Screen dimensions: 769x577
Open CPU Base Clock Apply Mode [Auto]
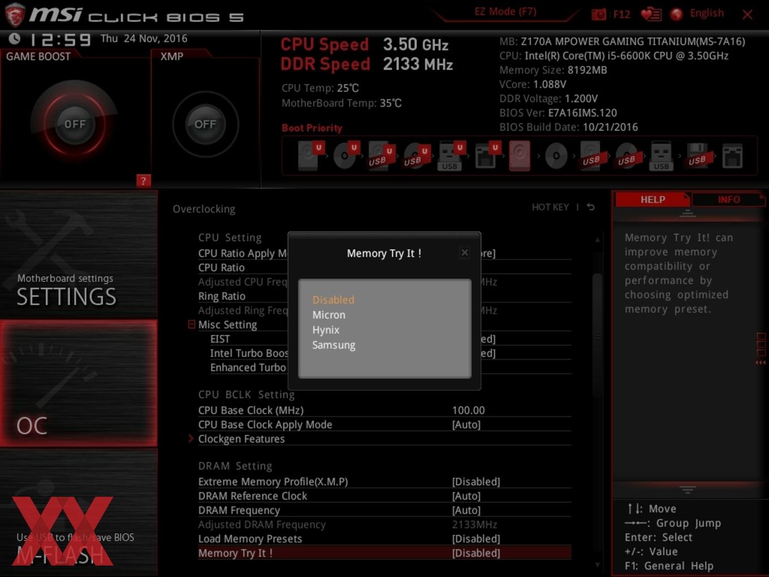466,424
